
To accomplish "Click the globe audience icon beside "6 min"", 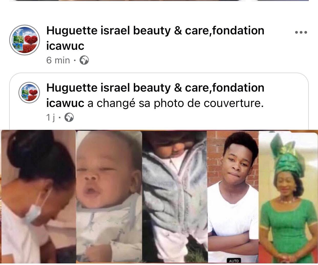I will (84, 60).
